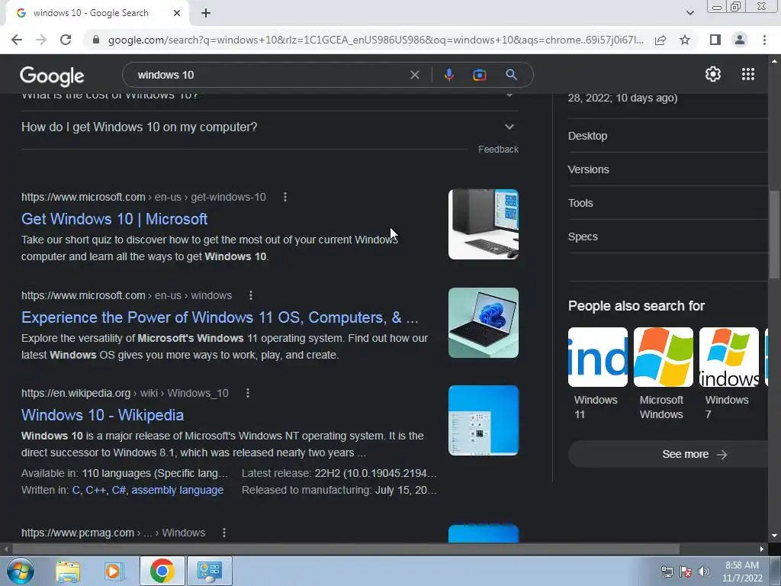The height and width of the screenshot is (586, 781).
Task: Share this page from the address bar
Action: (x=660, y=40)
